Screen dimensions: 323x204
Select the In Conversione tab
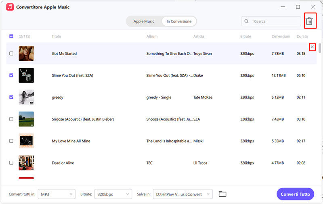[x=179, y=21]
